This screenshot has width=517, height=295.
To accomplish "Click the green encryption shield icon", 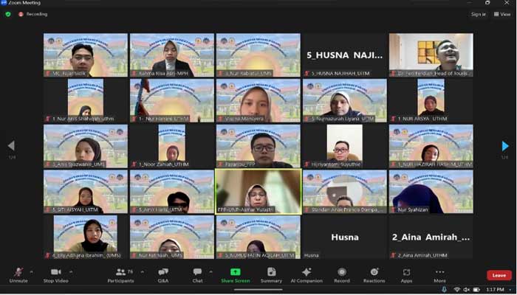I will pos(8,14).
